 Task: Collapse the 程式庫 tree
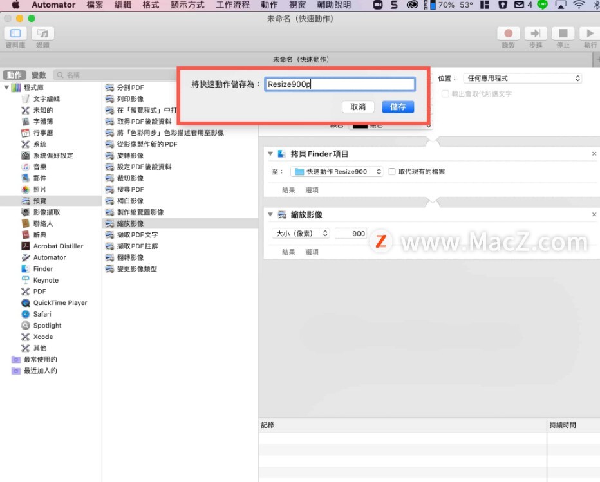pyautogui.click(x=6, y=88)
